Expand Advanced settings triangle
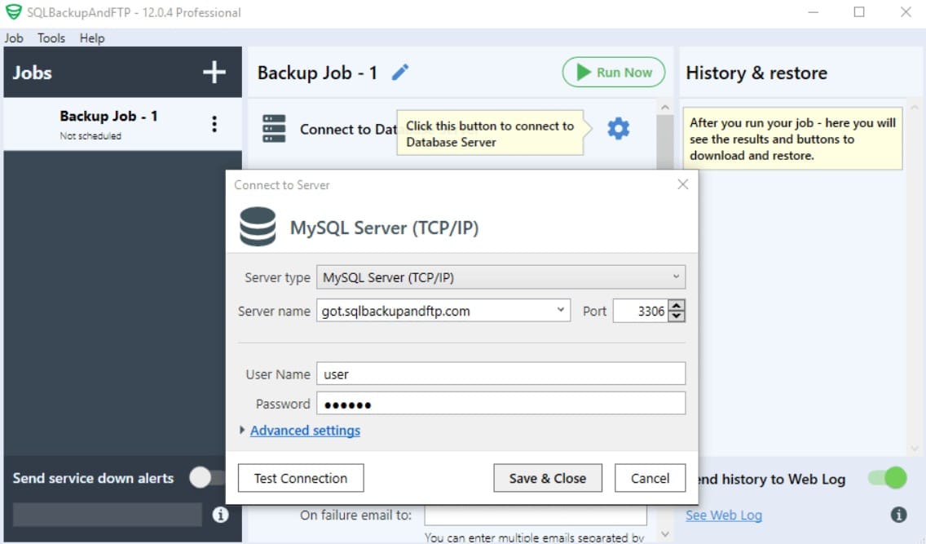This screenshot has width=926, height=544. 242,430
